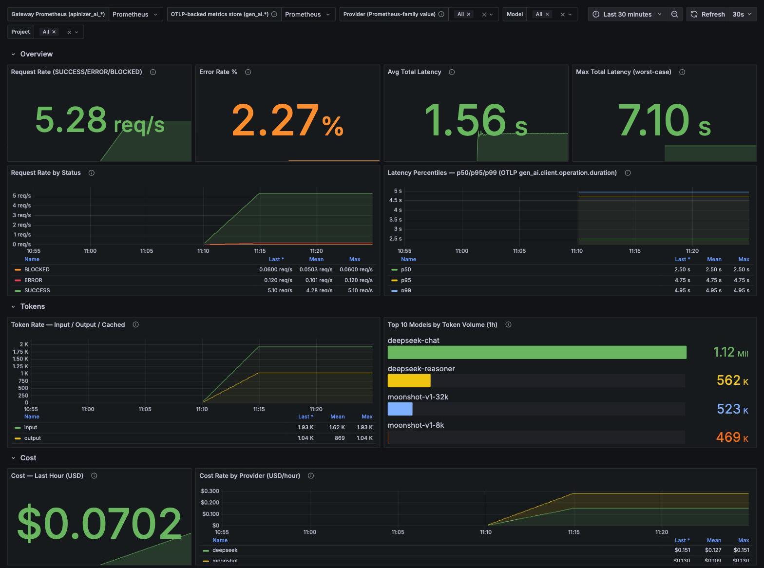This screenshot has height=568, width=764.
Task: Open Avg Total Latency panel title menu
Action: [414, 72]
